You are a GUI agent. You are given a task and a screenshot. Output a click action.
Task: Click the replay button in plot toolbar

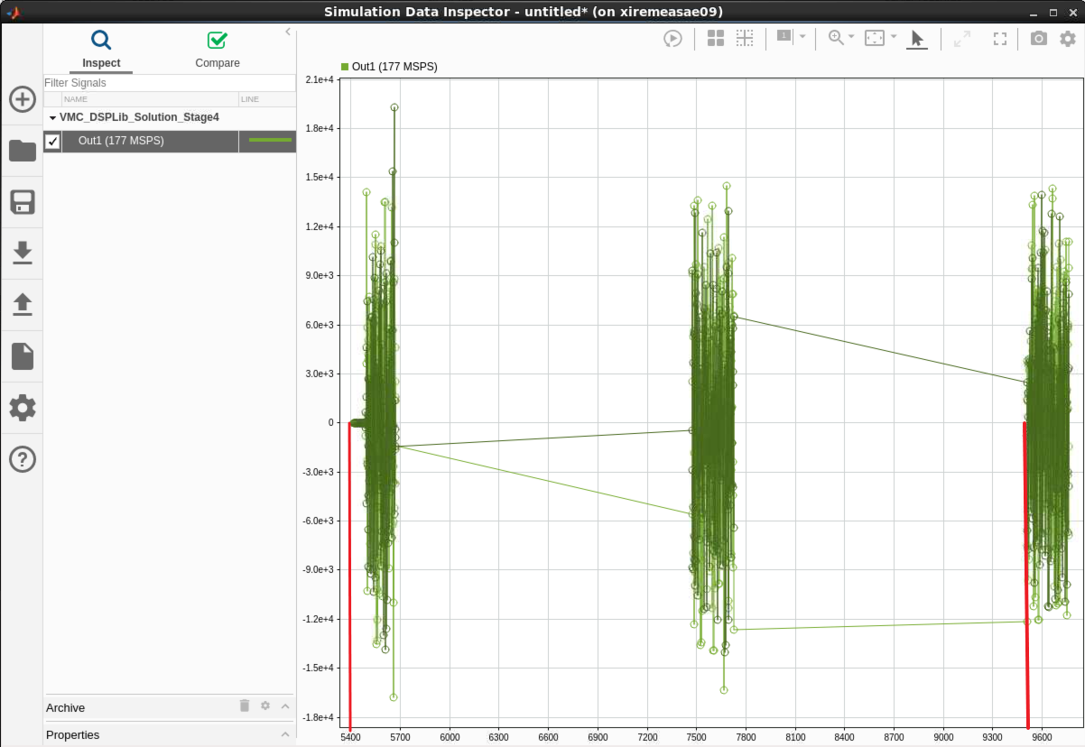tap(672, 38)
